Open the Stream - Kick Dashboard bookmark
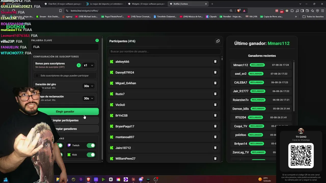The width and height of the screenshot is (326, 183). (48, 17)
